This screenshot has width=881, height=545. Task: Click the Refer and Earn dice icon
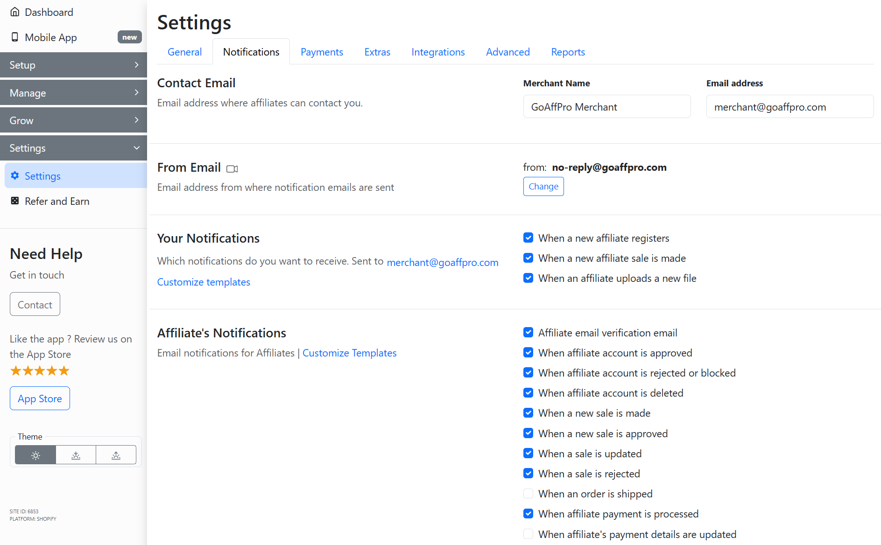[15, 201]
